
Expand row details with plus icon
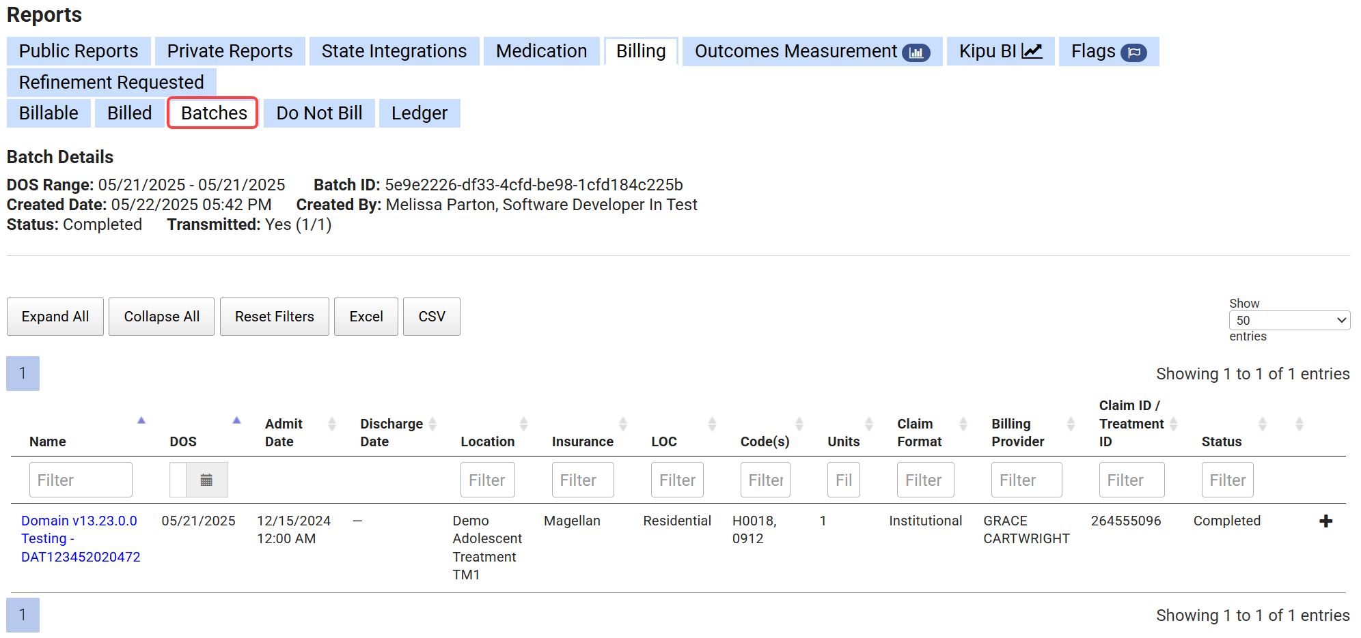click(x=1325, y=521)
